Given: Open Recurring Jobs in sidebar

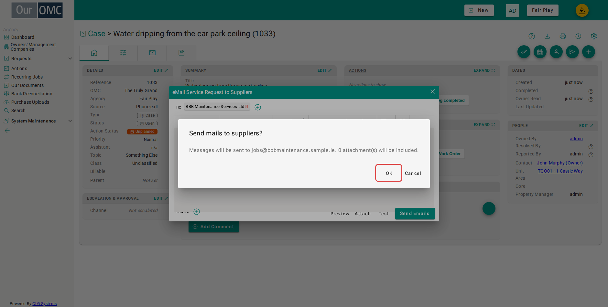Looking at the screenshot, I should pos(27,77).
